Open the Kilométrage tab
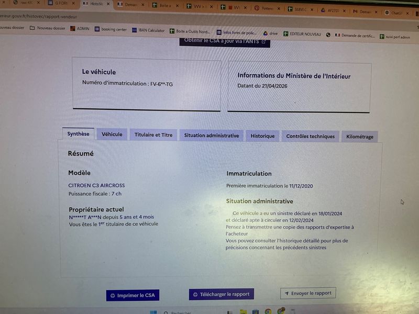419x314 pixels. click(x=360, y=137)
